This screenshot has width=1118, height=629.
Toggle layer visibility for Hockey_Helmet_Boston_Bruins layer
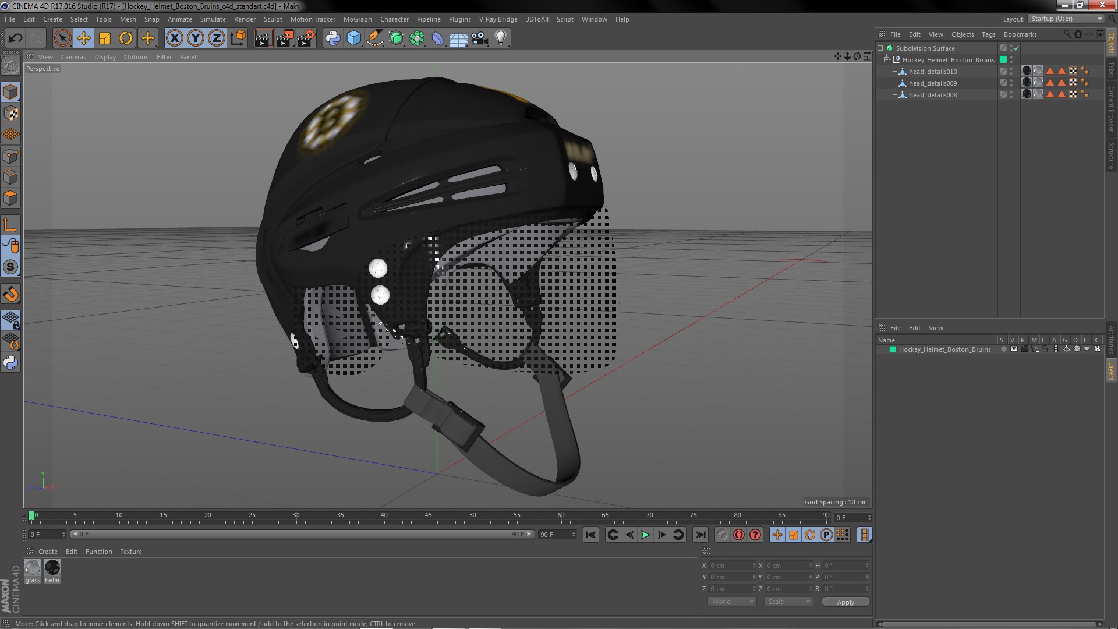(x=1014, y=349)
